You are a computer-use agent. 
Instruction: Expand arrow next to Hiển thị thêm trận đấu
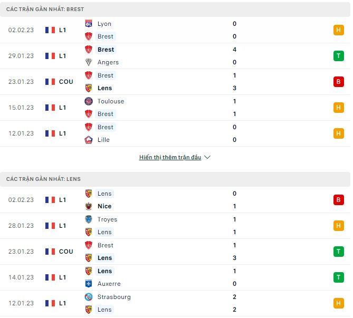coord(207,158)
